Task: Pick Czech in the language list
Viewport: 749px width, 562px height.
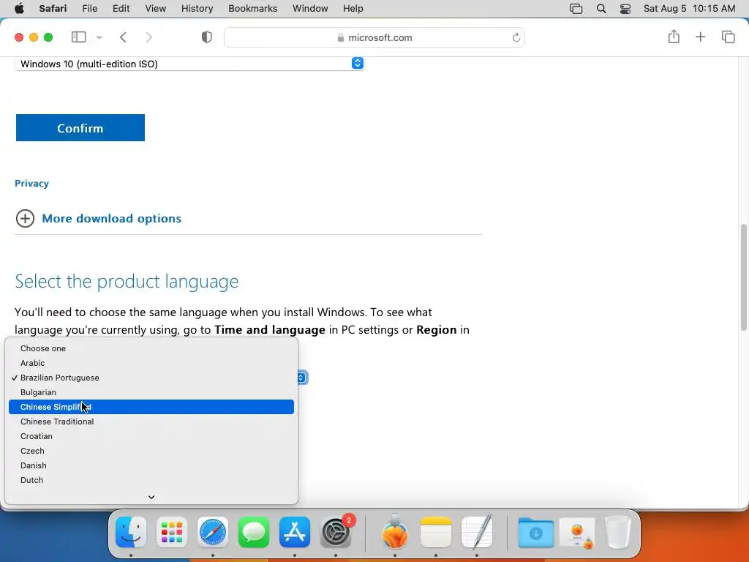Action: (x=151, y=451)
